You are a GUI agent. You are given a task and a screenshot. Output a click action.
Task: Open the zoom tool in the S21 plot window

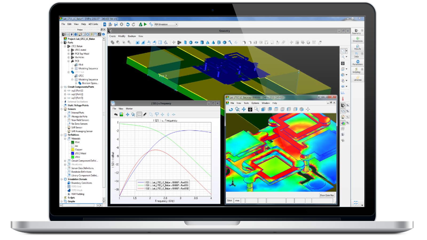coord(133,114)
